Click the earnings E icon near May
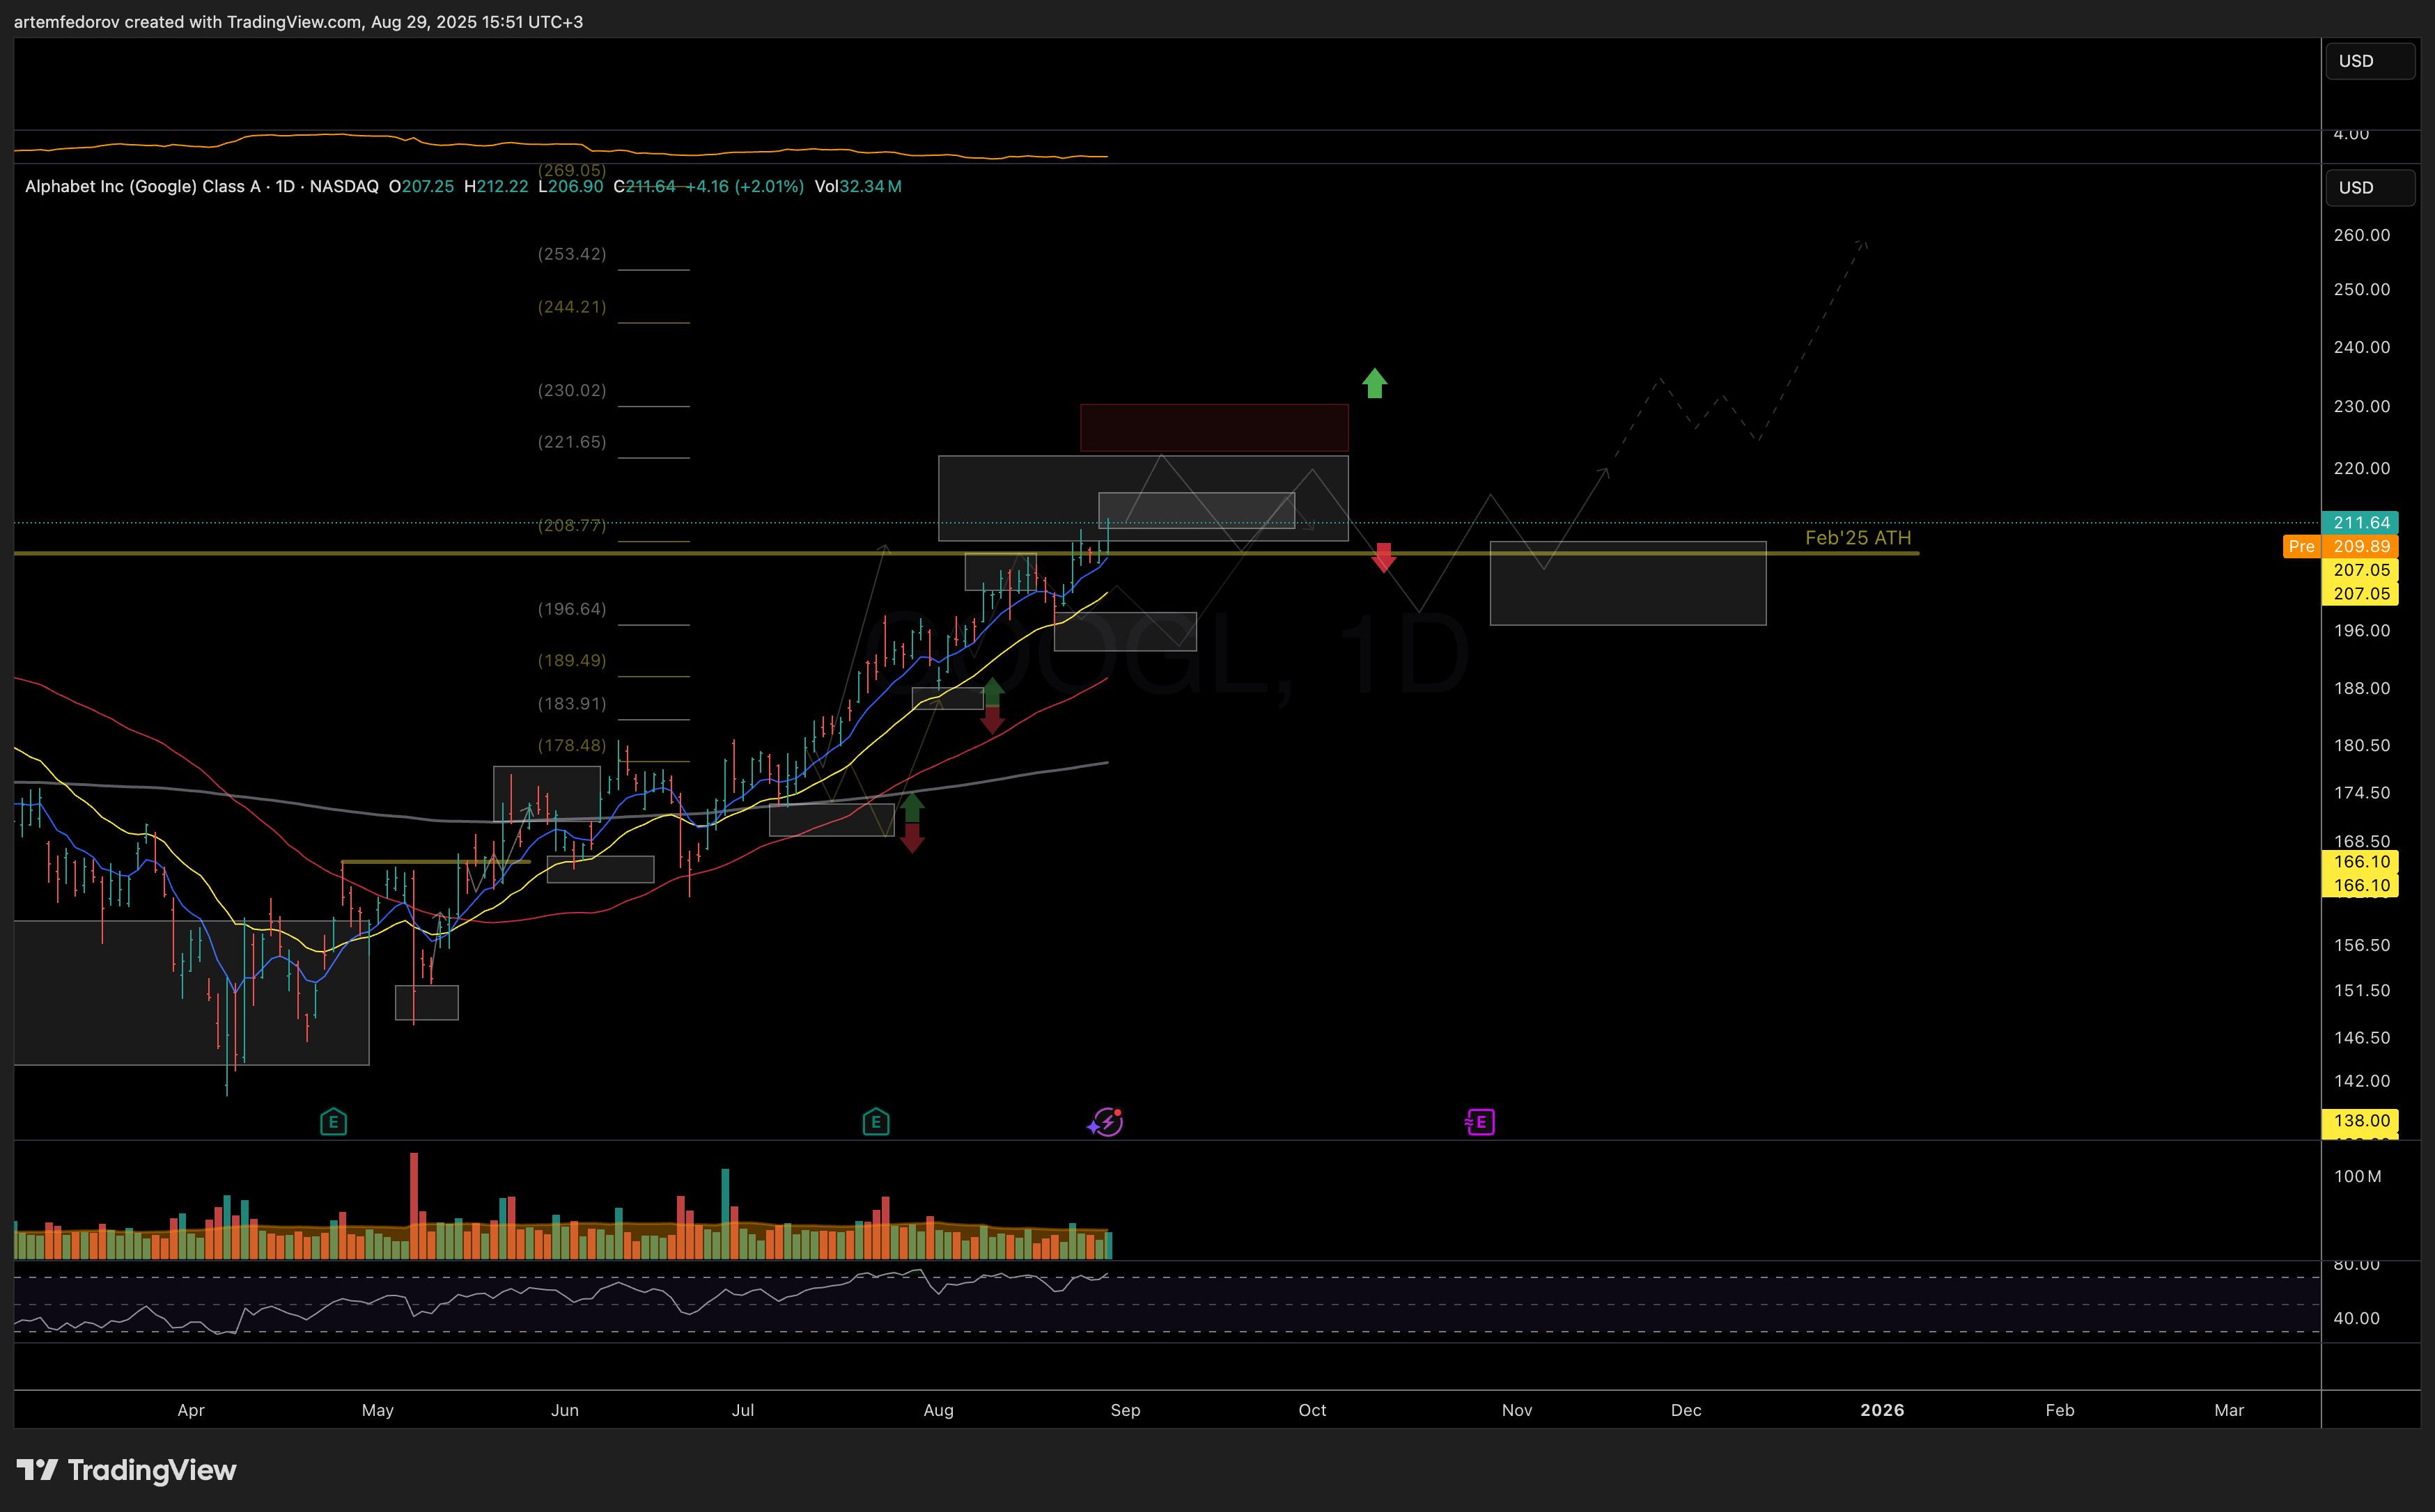 point(333,1122)
